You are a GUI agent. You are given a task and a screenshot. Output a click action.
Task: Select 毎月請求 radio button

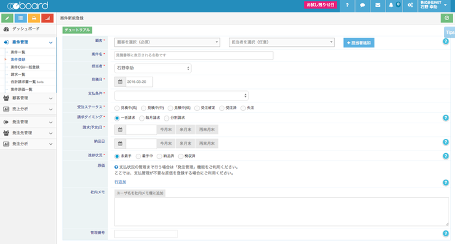click(142, 118)
